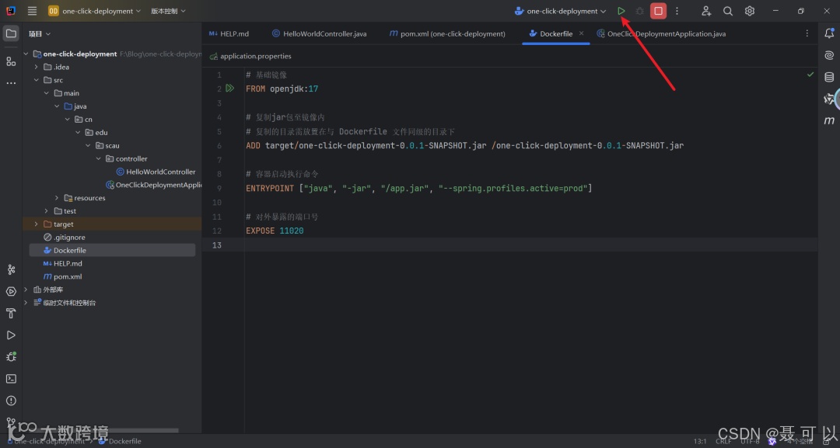Open Search Everywhere magnifier
The width and height of the screenshot is (840, 448).
[x=727, y=11]
